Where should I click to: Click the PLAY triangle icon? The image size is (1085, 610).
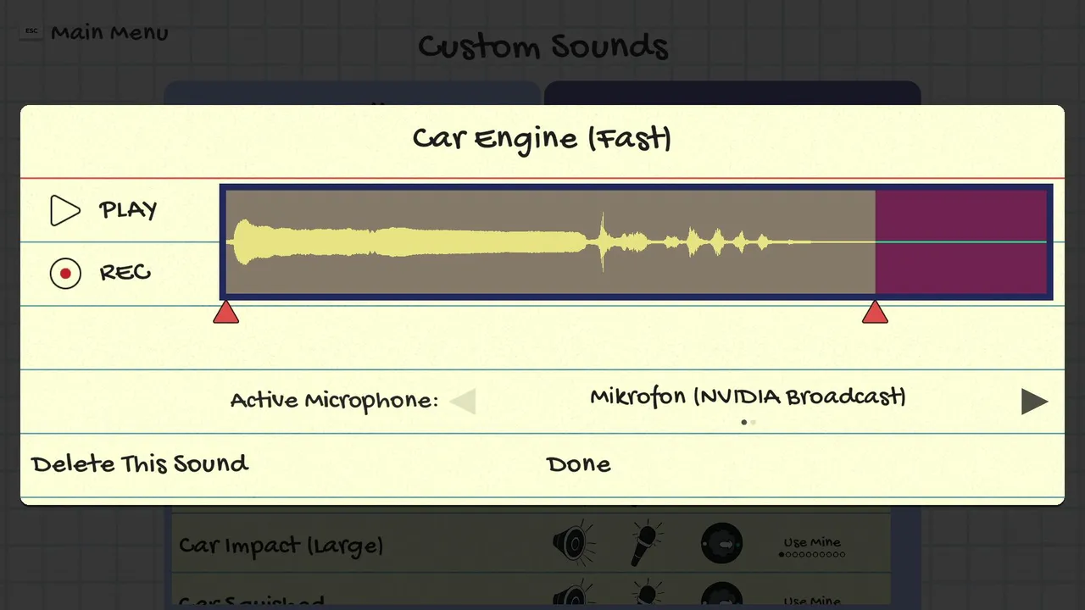[65, 211]
